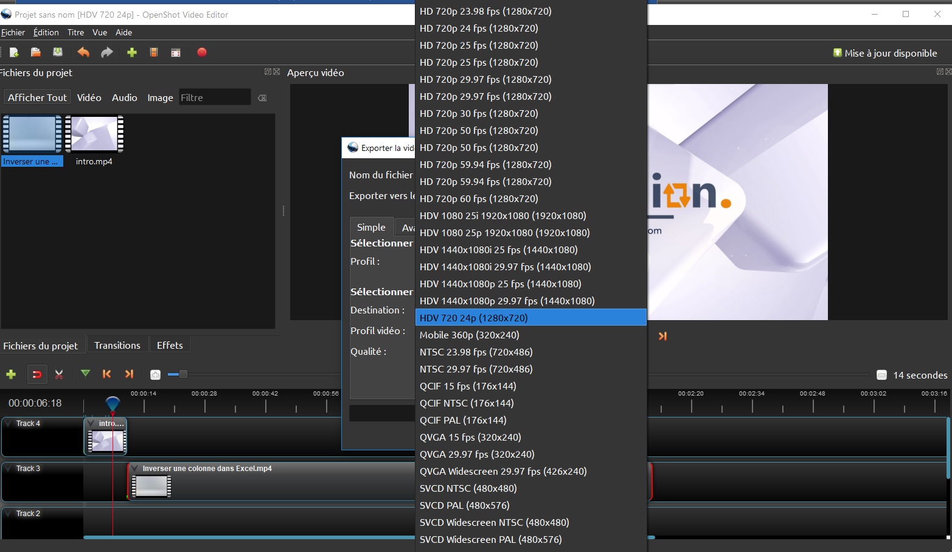Switch to the Effets tab

pos(170,345)
